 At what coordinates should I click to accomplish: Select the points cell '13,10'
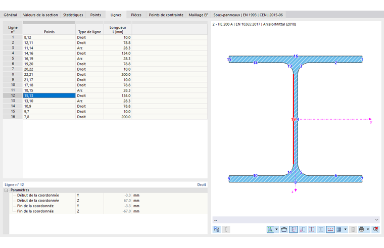pyautogui.click(x=49, y=101)
